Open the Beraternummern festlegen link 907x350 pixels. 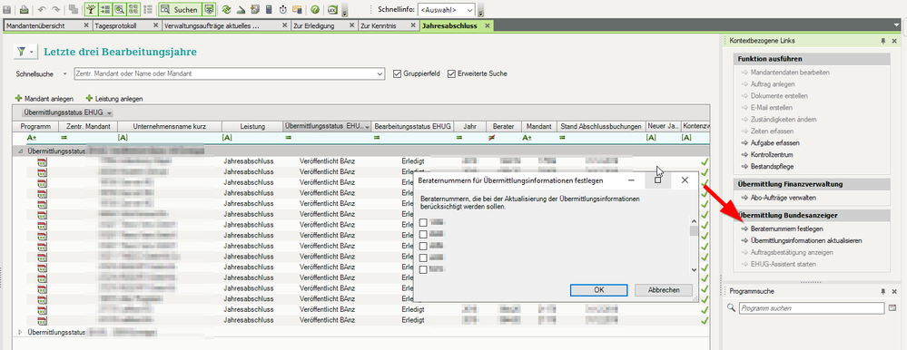coord(786,228)
